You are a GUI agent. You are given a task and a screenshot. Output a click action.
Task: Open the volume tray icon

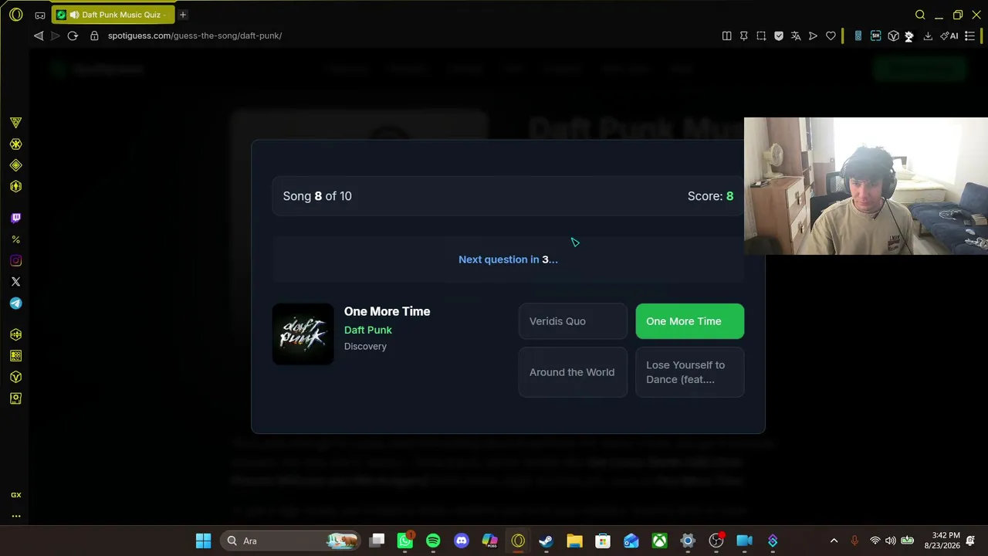tap(891, 541)
